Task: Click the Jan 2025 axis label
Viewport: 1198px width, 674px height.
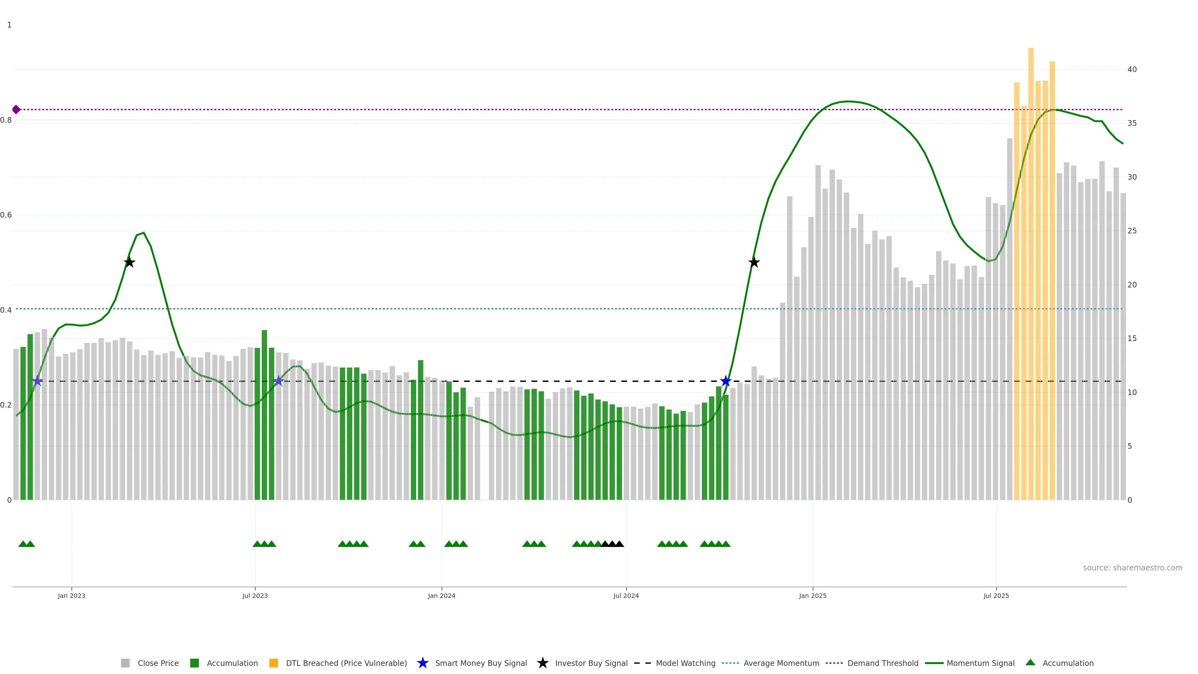Action: click(x=812, y=595)
